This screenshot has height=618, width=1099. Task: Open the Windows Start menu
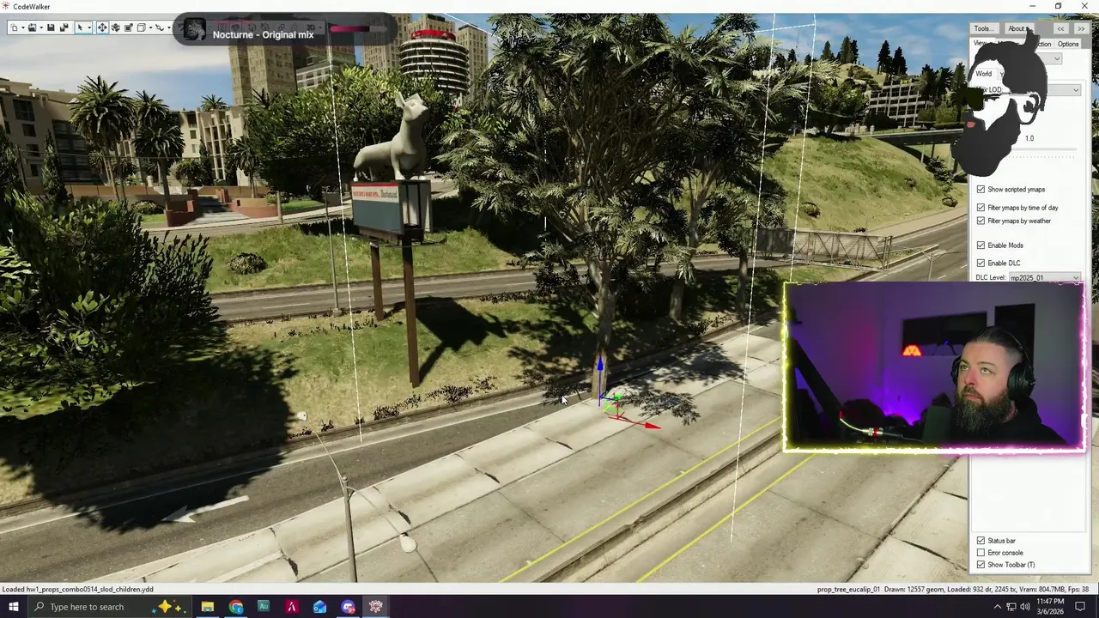(x=13, y=607)
